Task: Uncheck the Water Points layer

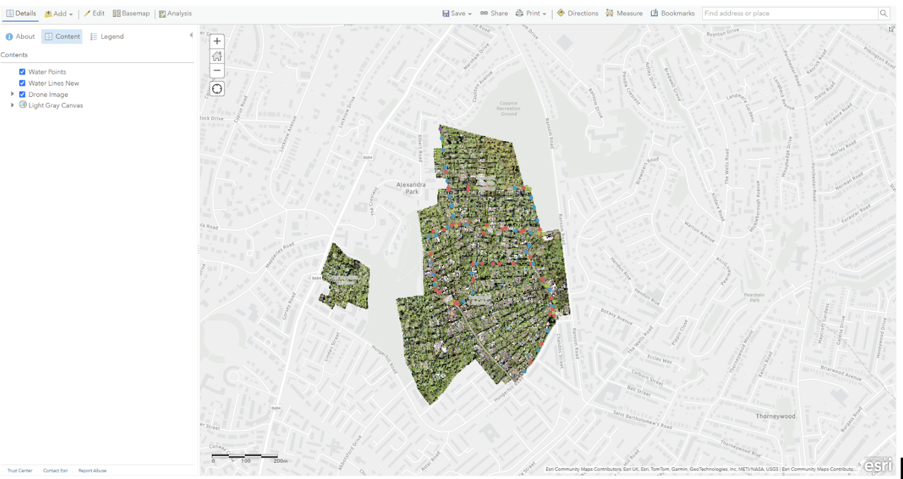Action: point(22,72)
